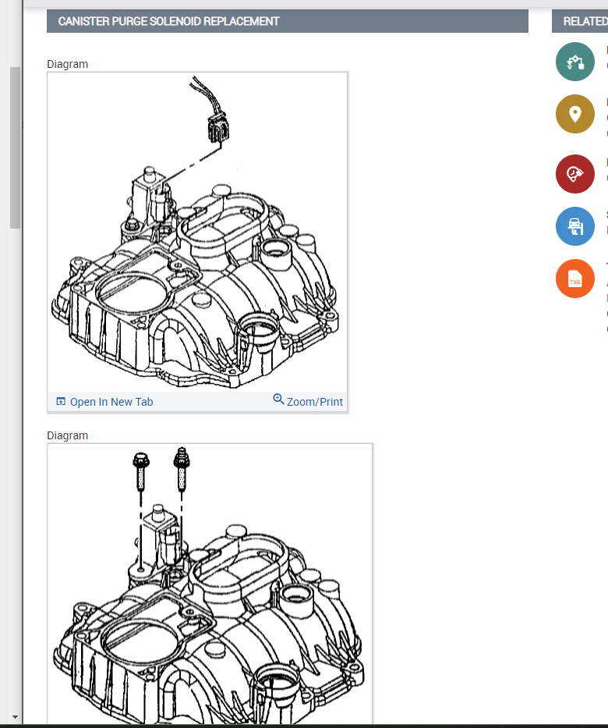Click the first intake manifold connector diagram
This screenshot has height=728, width=608.
coord(197,233)
